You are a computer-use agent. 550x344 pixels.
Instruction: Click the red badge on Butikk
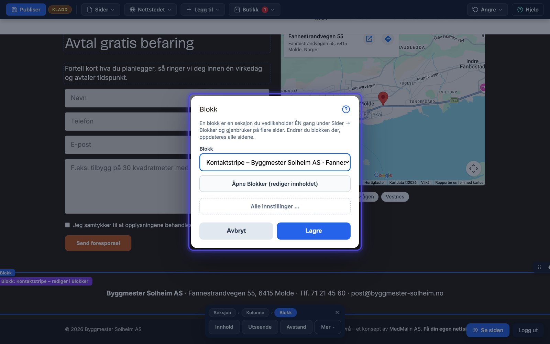pos(265,10)
